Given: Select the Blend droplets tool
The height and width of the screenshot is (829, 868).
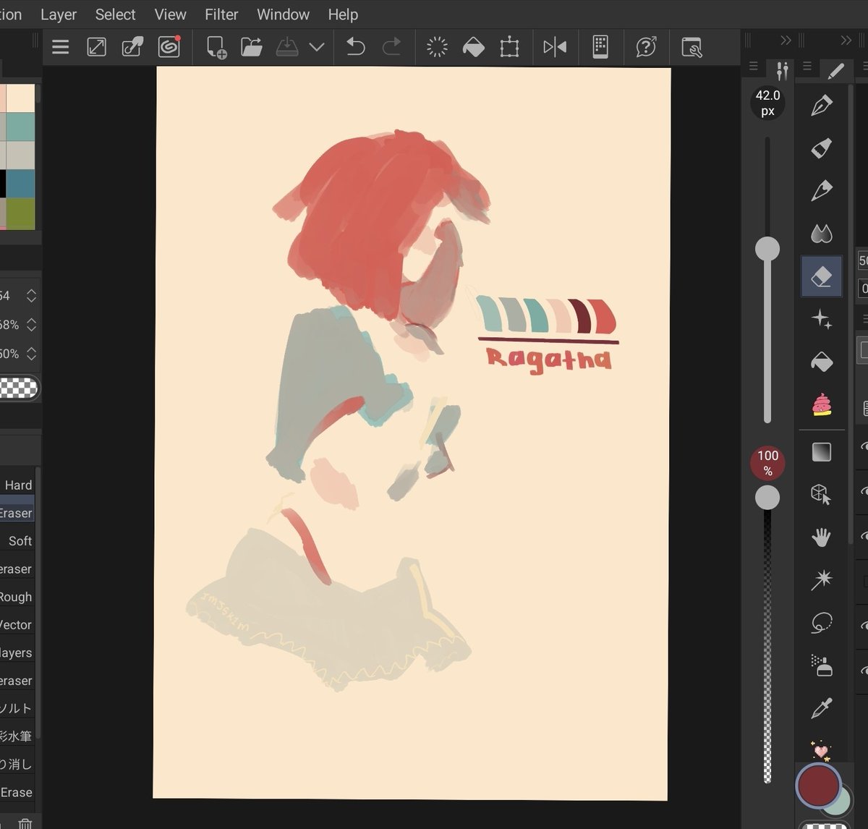Looking at the screenshot, I should point(822,234).
